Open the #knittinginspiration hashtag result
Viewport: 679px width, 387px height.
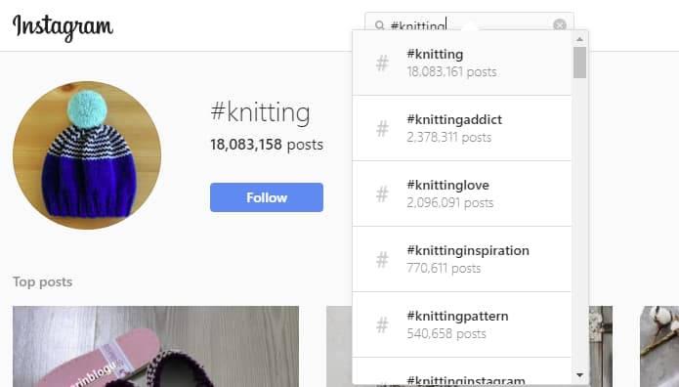pos(462,259)
